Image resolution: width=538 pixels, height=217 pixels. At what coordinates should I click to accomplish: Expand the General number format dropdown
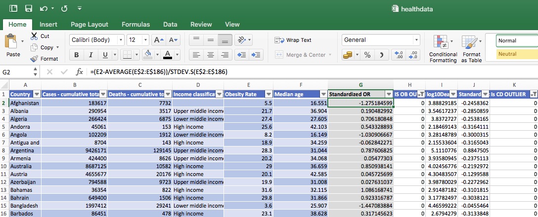point(417,40)
